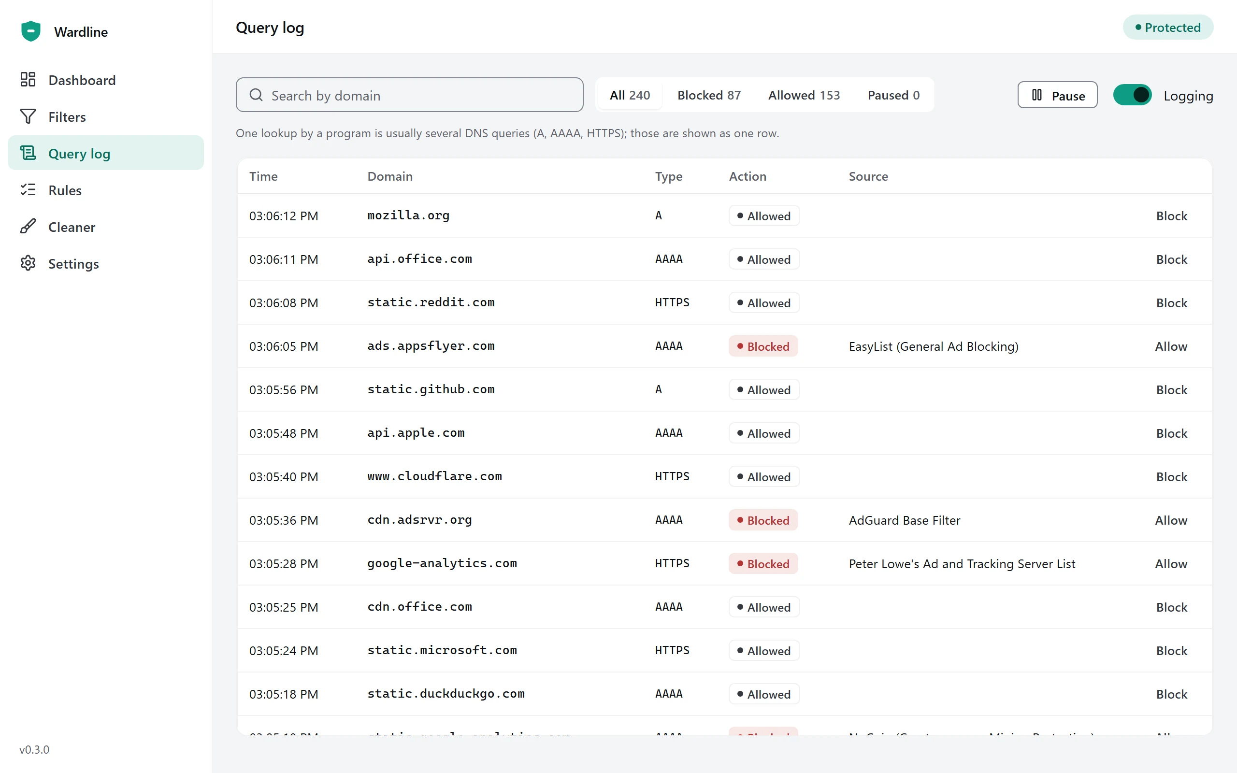Open the Dashboard grid icon
The width and height of the screenshot is (1237, 773).
pyautogui.click(x=28, y=80)
